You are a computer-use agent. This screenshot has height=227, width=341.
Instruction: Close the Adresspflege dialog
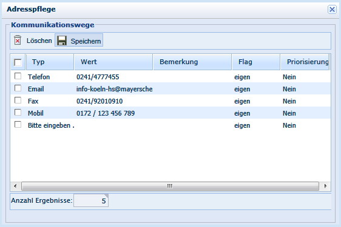[332, 9]
